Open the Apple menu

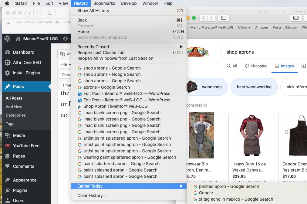coord(7,3)
